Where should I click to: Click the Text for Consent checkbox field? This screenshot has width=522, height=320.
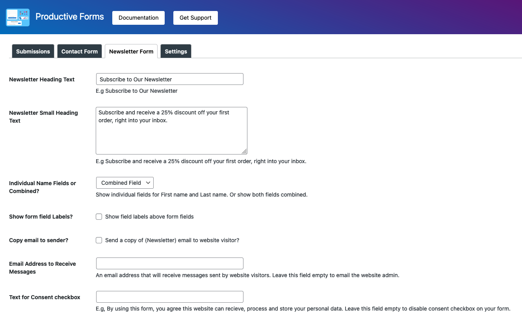[170, 297]
